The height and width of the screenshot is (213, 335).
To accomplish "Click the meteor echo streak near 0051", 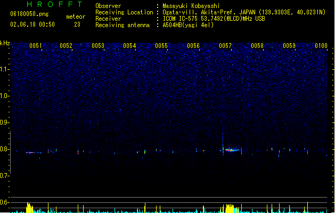I will [x=34, y=152].
